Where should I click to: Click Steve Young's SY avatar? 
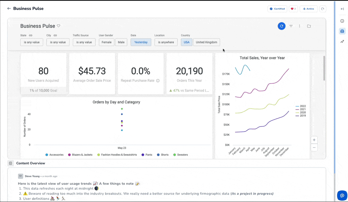click(x=21, y=176)
